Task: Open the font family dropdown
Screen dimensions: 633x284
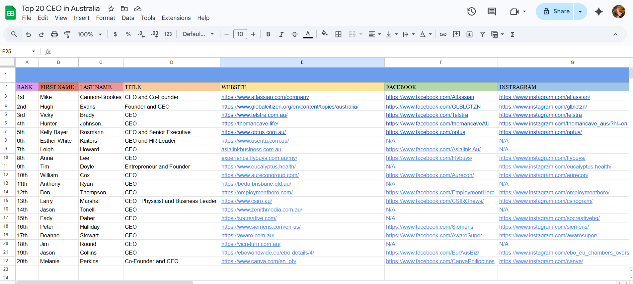Action: tap(198, 34)
